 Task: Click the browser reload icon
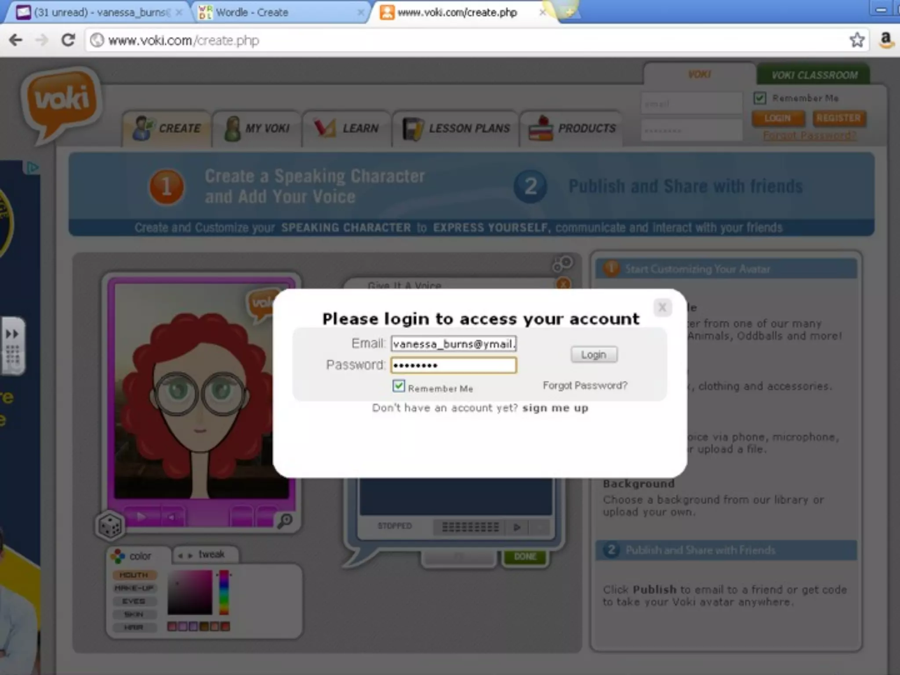point(68,40)
